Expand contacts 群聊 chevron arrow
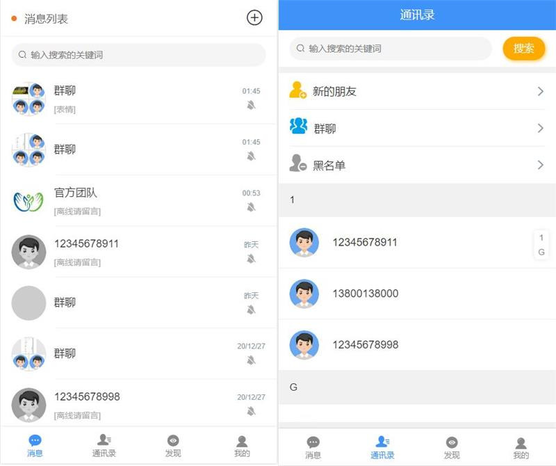 541,128
